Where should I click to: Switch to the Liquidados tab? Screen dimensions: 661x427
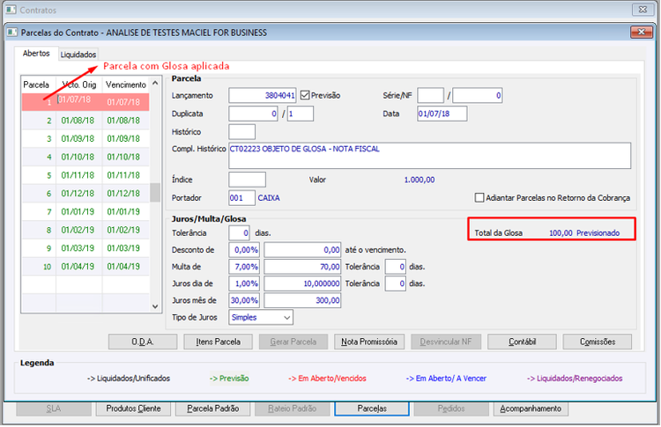[x=78, y=55]
